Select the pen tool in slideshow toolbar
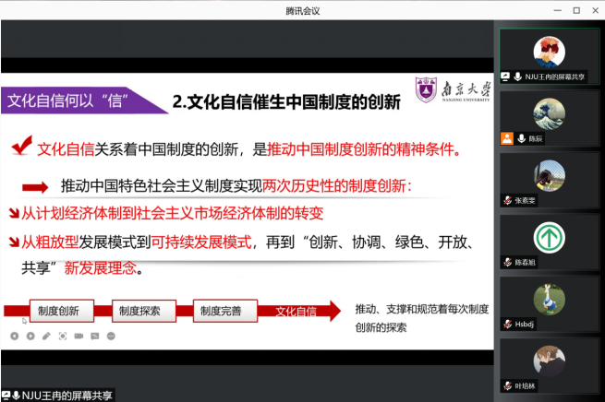The height and width of the screenshot is (402, 605). pos(46,336)
